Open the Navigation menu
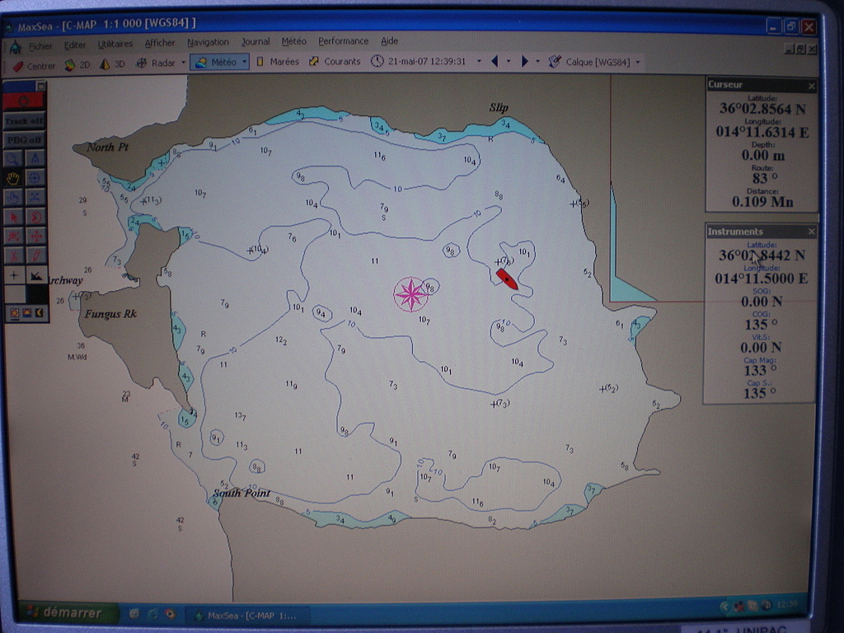 coord(208,42)
